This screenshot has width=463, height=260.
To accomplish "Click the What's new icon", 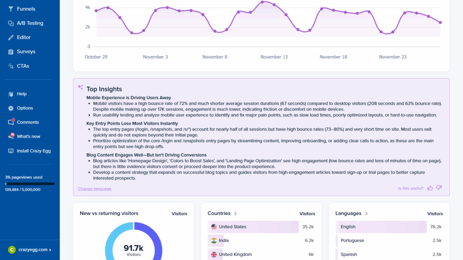I will (11, 136).
